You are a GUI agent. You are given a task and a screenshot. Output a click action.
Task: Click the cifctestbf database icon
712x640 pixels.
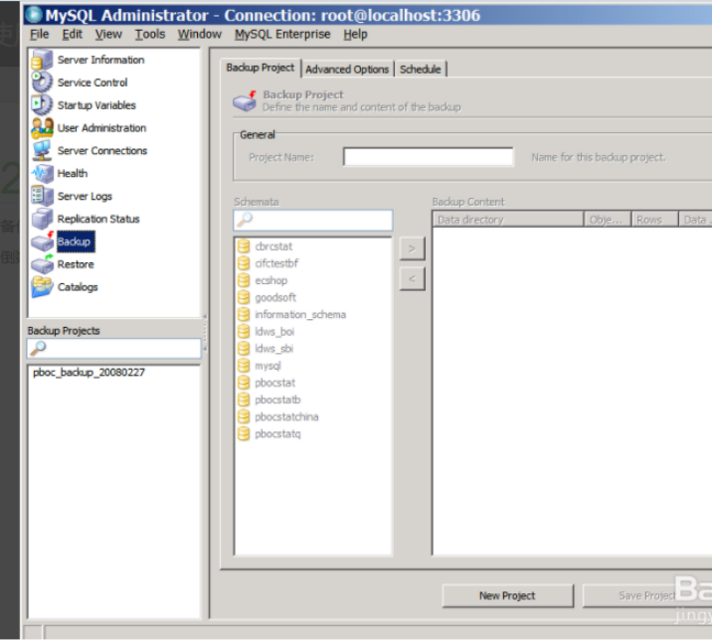[x=244, y=263]
